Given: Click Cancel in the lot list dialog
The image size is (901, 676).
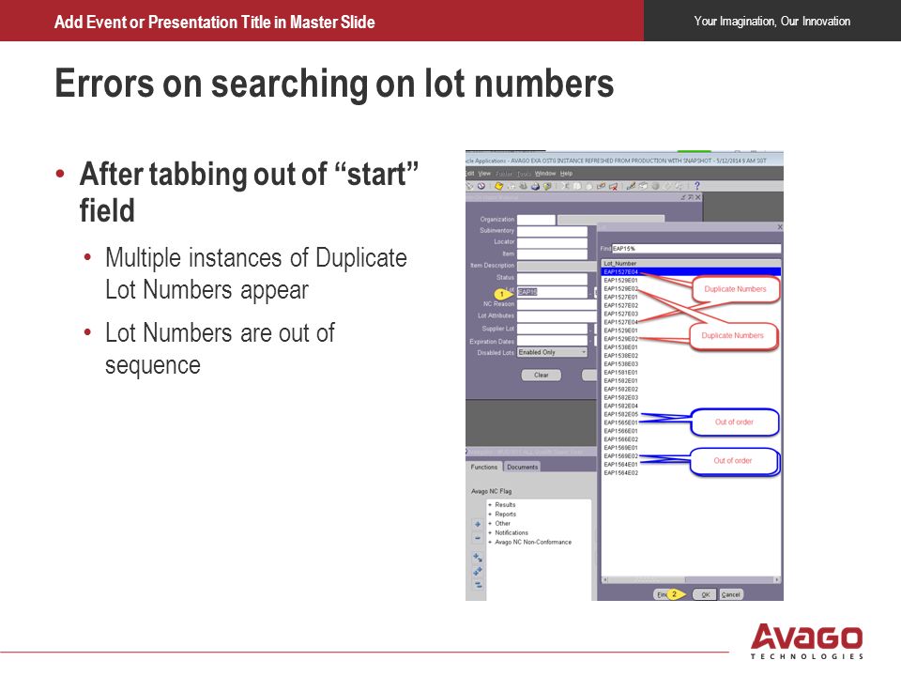Looking at the screenshot, I should 731,594.
